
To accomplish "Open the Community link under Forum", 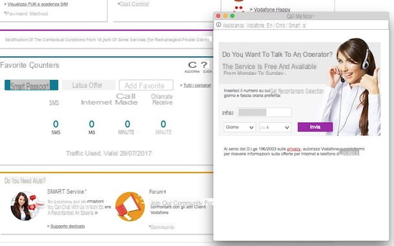I will point(162,227).
